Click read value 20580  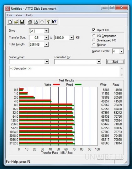click(x=118, y=97)
